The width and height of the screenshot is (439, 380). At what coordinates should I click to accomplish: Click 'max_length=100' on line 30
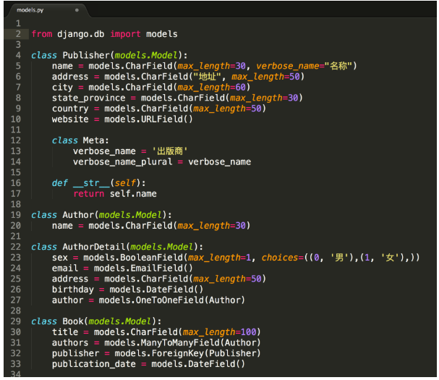coord(220,332)
